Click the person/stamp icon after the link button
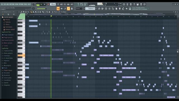The image size is (179, 101). coord(72,8)
